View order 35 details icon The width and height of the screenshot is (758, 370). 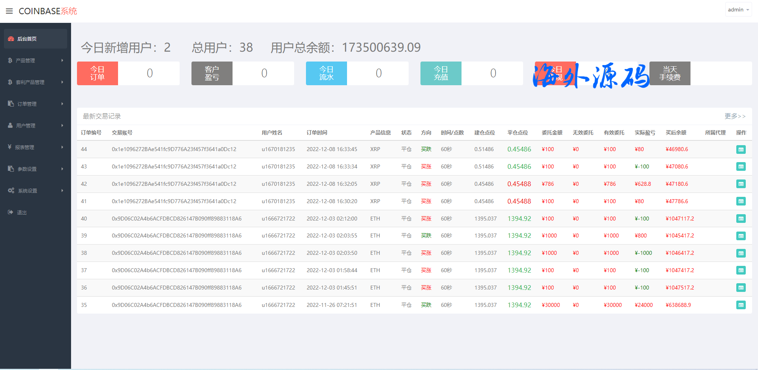[x=741, y=305]
